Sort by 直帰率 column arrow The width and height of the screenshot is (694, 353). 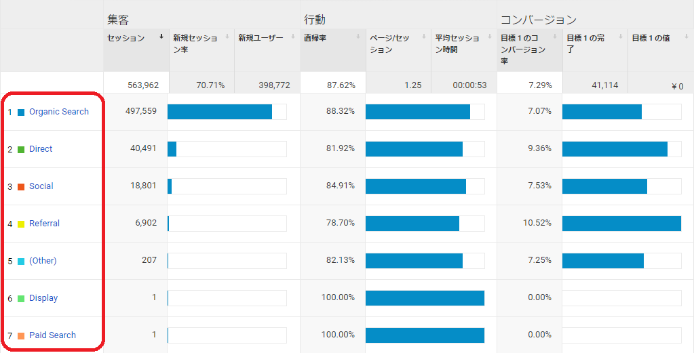pyautogui.click(x=358, y=37)
